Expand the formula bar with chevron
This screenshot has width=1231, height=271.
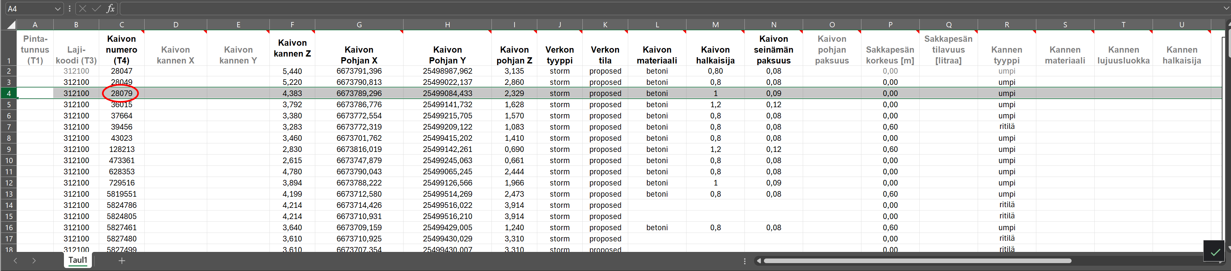point(1226,8)
